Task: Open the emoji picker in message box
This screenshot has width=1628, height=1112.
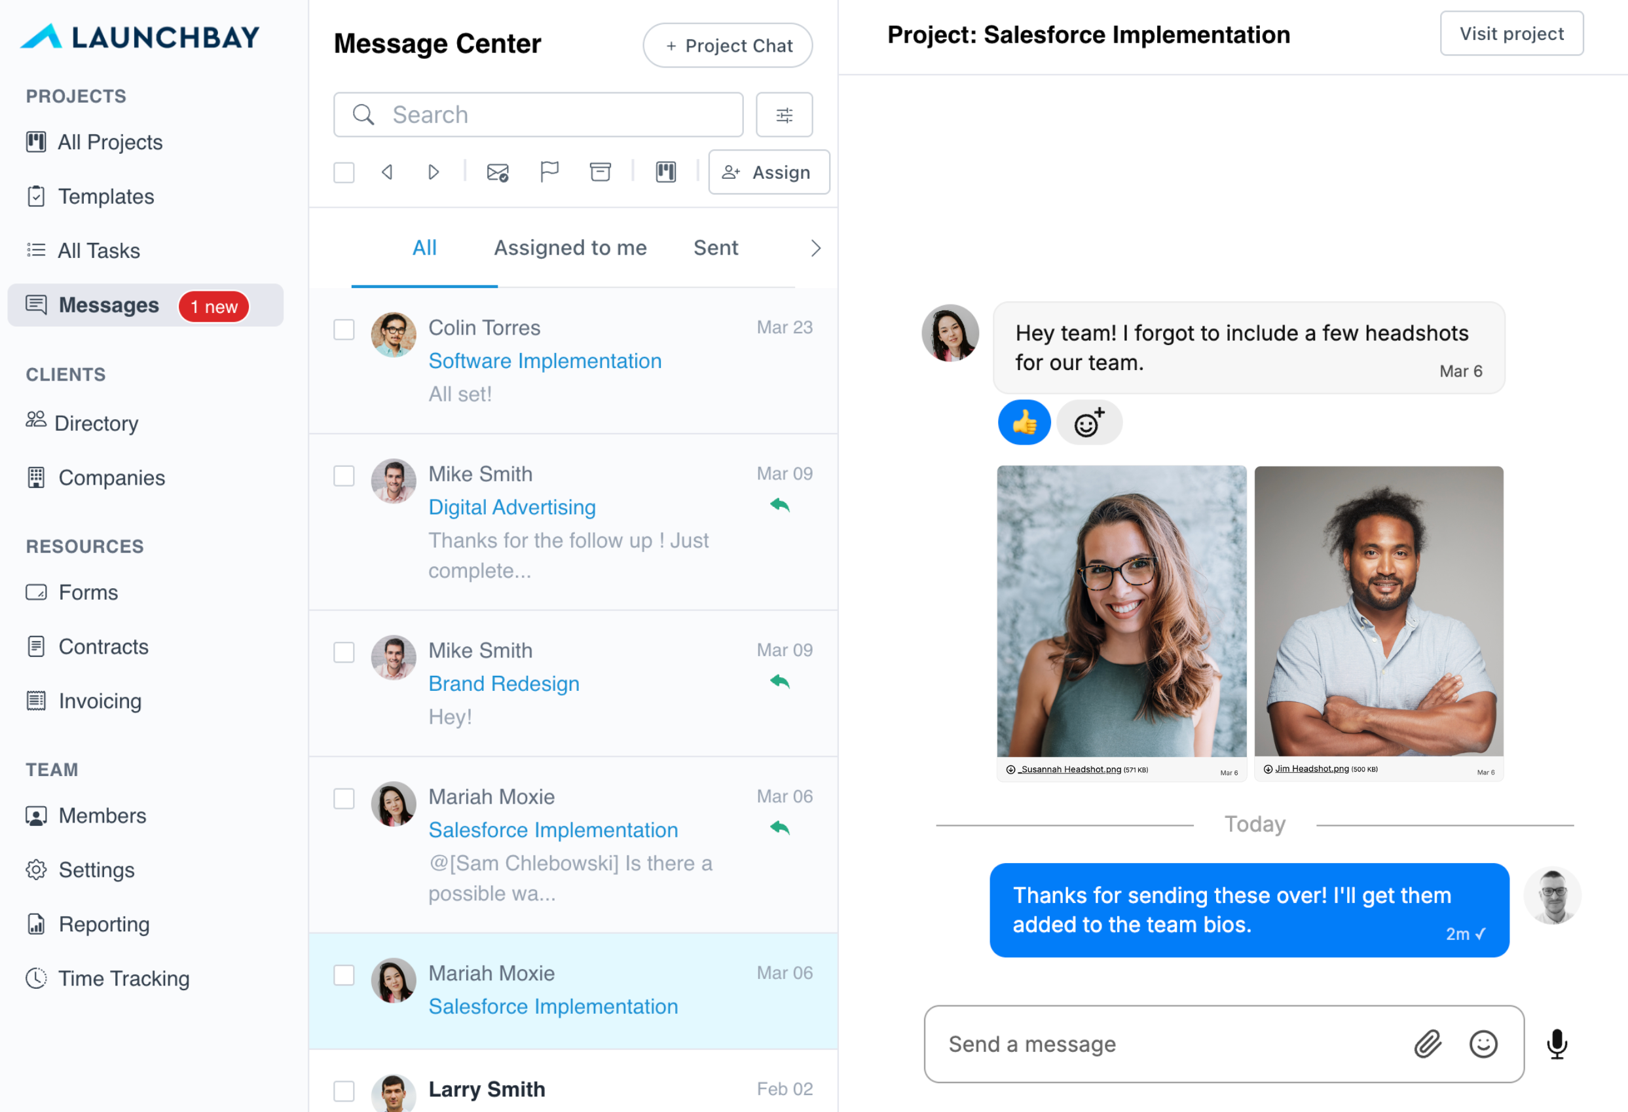Action: [x=1483, y=1044]
